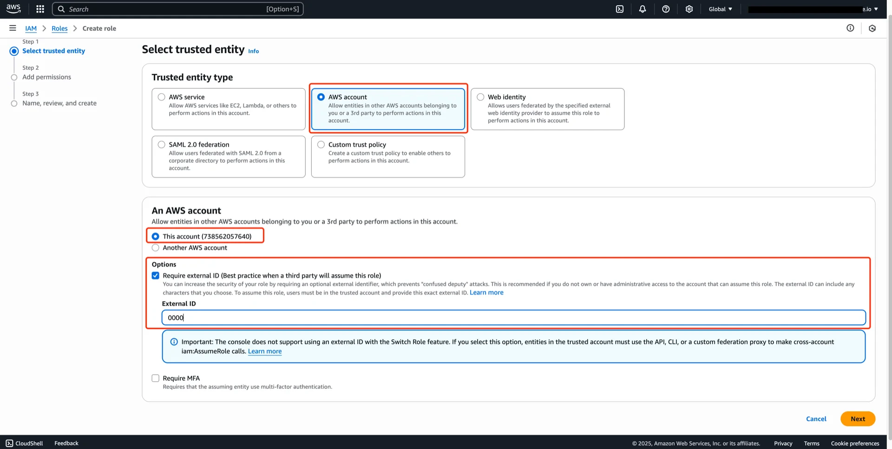Enable the Require MFA checkbox

click(156, 378)
